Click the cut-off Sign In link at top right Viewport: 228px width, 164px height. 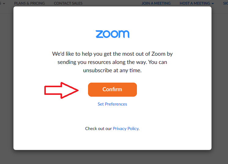tap(225, 3)
